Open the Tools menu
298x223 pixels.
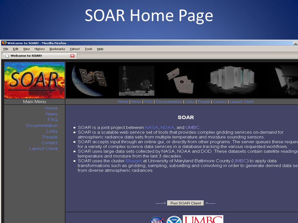(88, 49)
